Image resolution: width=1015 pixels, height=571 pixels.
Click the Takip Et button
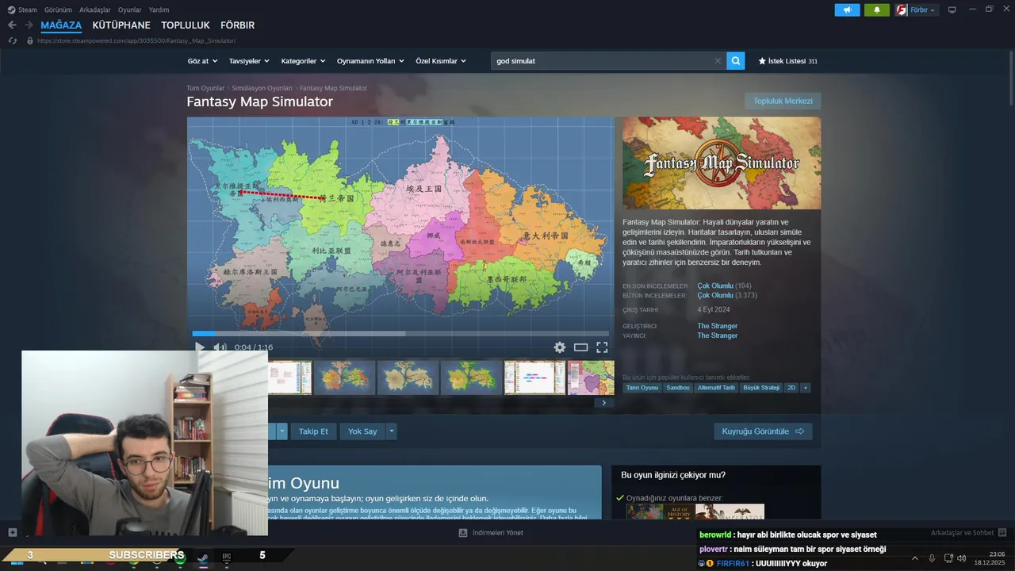(313, 431)
